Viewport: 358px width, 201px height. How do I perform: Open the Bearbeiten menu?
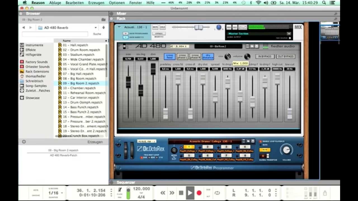[x=75, y=3]
